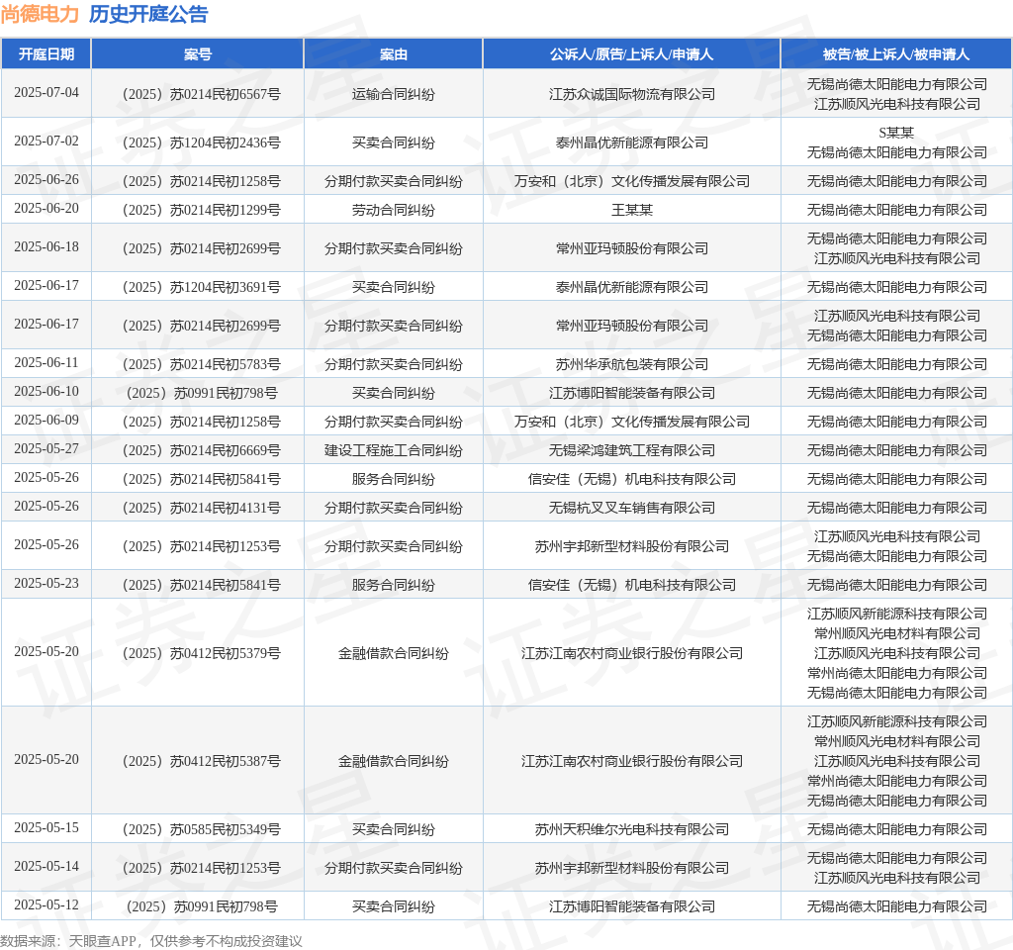Open case number 苏0214民初6567号
1013x950 pixels.
[198, 94]
